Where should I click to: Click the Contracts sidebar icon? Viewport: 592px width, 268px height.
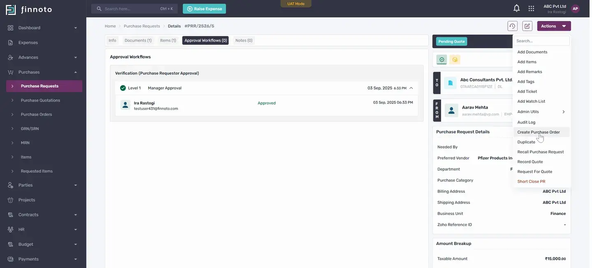click(11, 215)
